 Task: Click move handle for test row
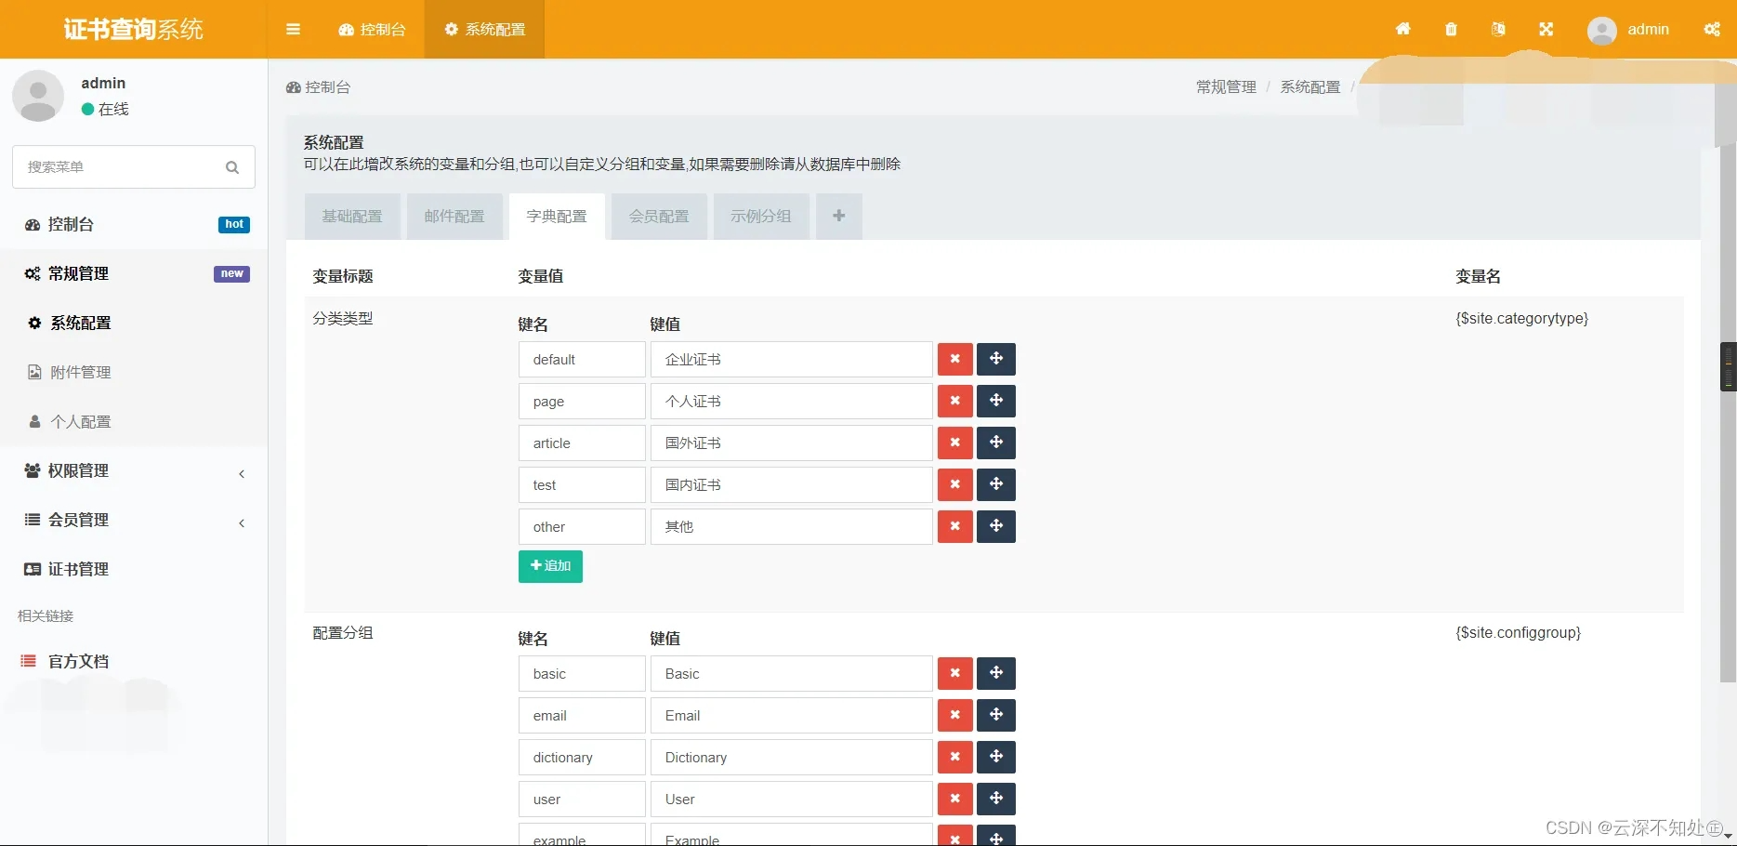pyautogui.click(x=996, y=484)
